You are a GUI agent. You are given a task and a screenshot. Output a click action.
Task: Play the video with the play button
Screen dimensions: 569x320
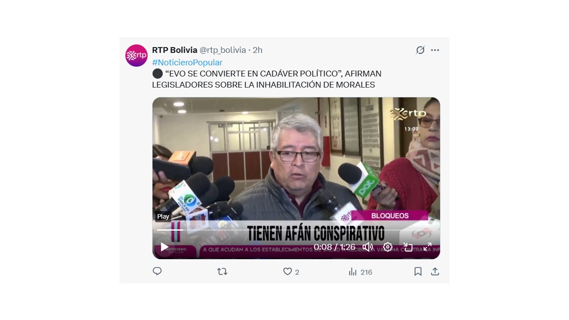click(x=164, y=247)
